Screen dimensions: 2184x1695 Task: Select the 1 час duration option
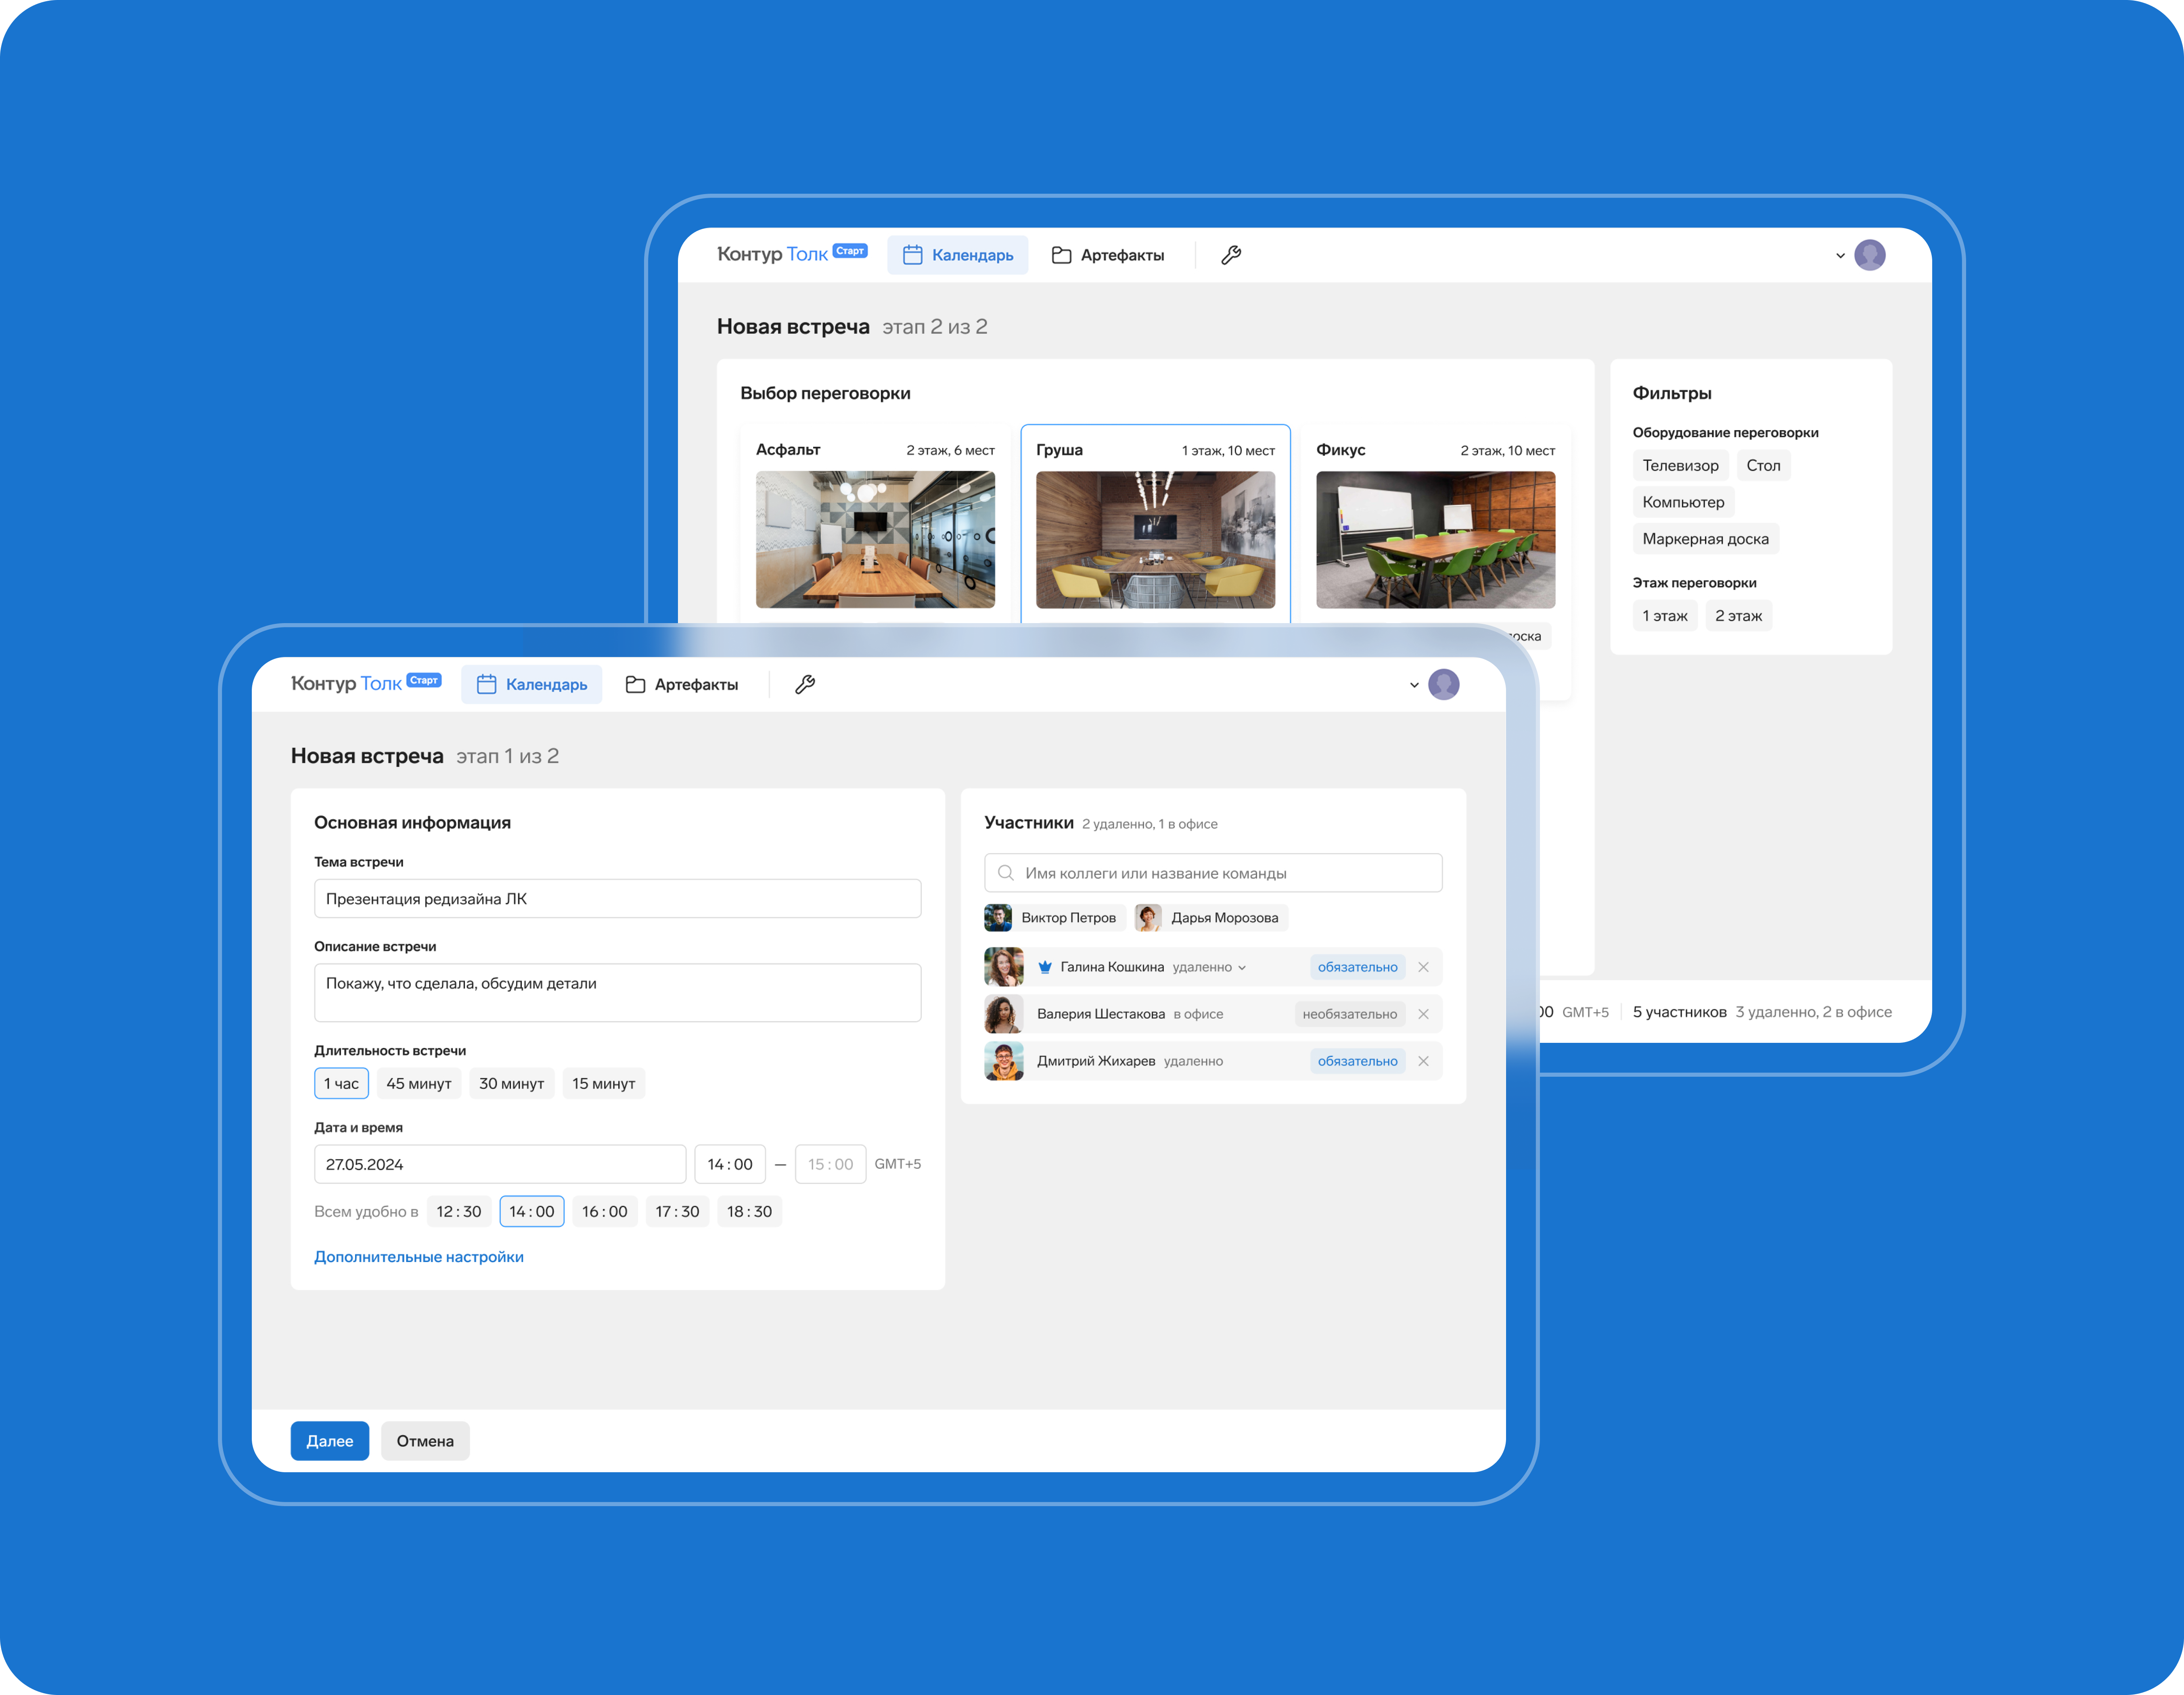(341, 1084)
